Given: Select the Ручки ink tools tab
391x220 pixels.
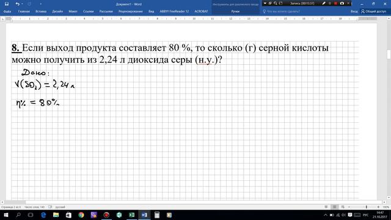Looking at the screenshot, I should tap(235, 12).
